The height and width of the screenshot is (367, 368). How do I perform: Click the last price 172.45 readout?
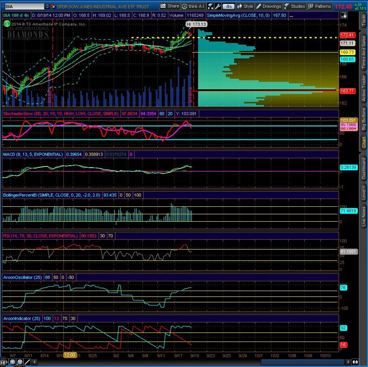point(343,7)
